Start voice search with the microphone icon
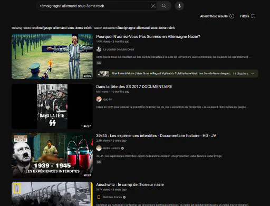Viewport: 270px width, 206px height. [x=179, y=6]
